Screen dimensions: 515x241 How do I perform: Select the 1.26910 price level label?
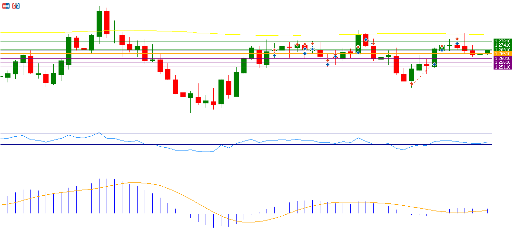point(502,50)
